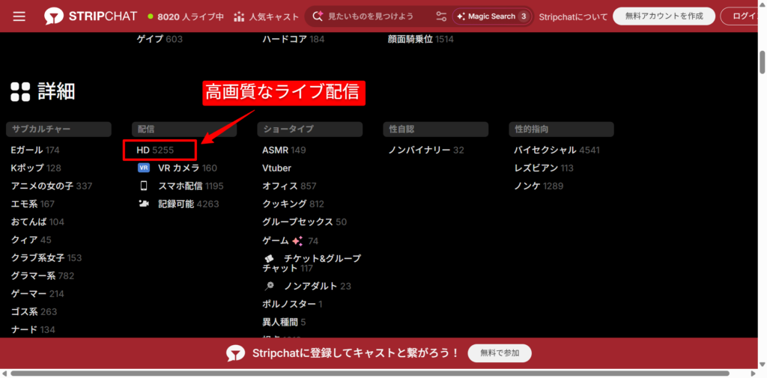Viewport: 767px width, 378px height.
Task: Click the 配信 section header
Action: 184,129
